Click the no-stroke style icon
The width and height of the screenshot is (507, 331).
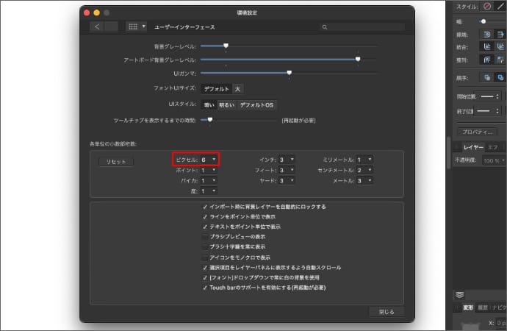point(486,7)
